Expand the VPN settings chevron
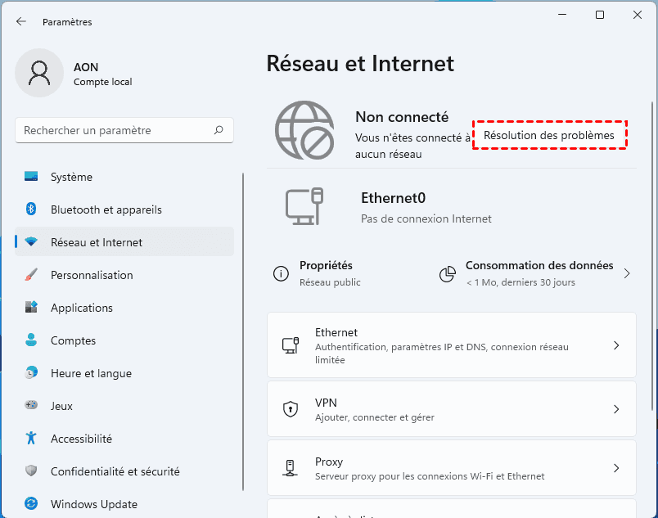The width and height of the screenshot is (658, 518). pos(616,409)
